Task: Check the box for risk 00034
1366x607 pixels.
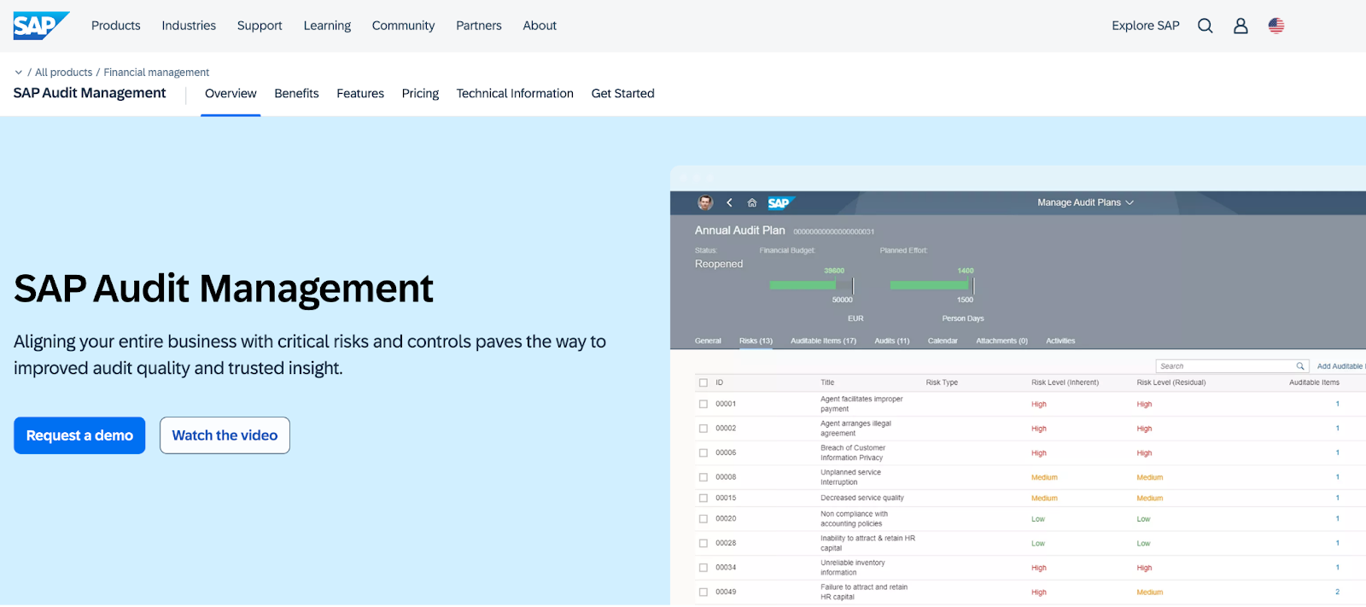Action: point(703,567)
